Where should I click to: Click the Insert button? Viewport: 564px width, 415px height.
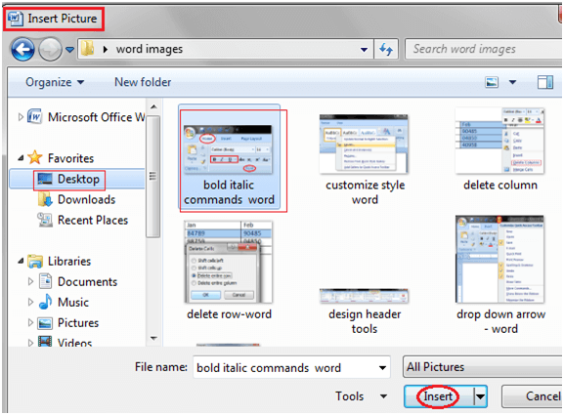(x=438, y=396)
